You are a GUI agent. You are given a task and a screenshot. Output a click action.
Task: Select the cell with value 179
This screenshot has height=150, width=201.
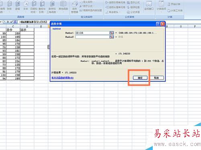pyautogui.click(x=13, y=72)
